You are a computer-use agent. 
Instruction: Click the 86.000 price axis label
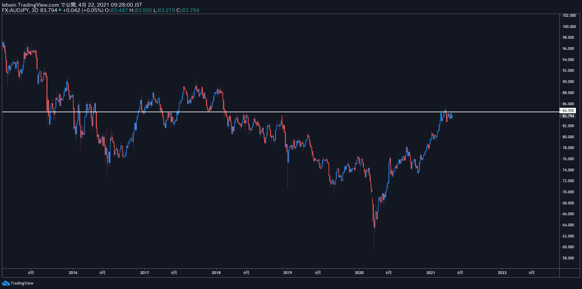click(568, 104)
